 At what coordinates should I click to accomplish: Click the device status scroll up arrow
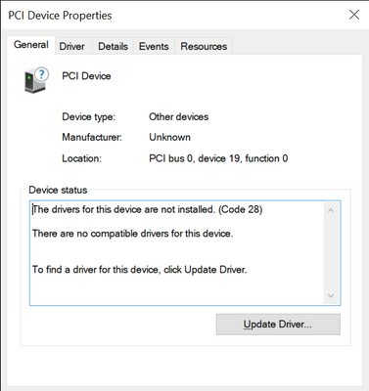331,210
